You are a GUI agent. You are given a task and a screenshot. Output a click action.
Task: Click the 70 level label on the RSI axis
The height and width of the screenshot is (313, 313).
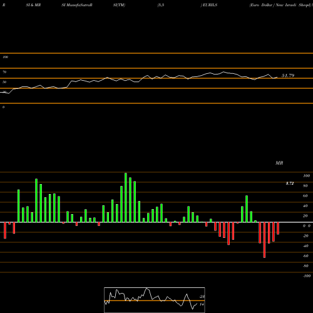click(x=4, y=72)
